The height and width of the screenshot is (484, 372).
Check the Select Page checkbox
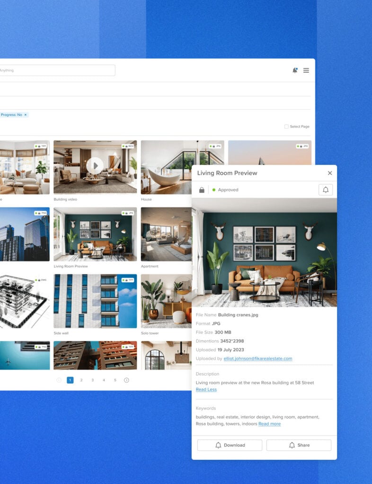[286, 127]
